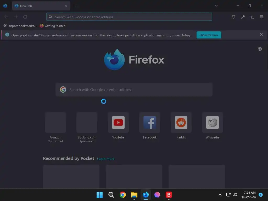The image size is (268, 201).
Task: Open a new tab with the plus button
Action: click(76, 6)
